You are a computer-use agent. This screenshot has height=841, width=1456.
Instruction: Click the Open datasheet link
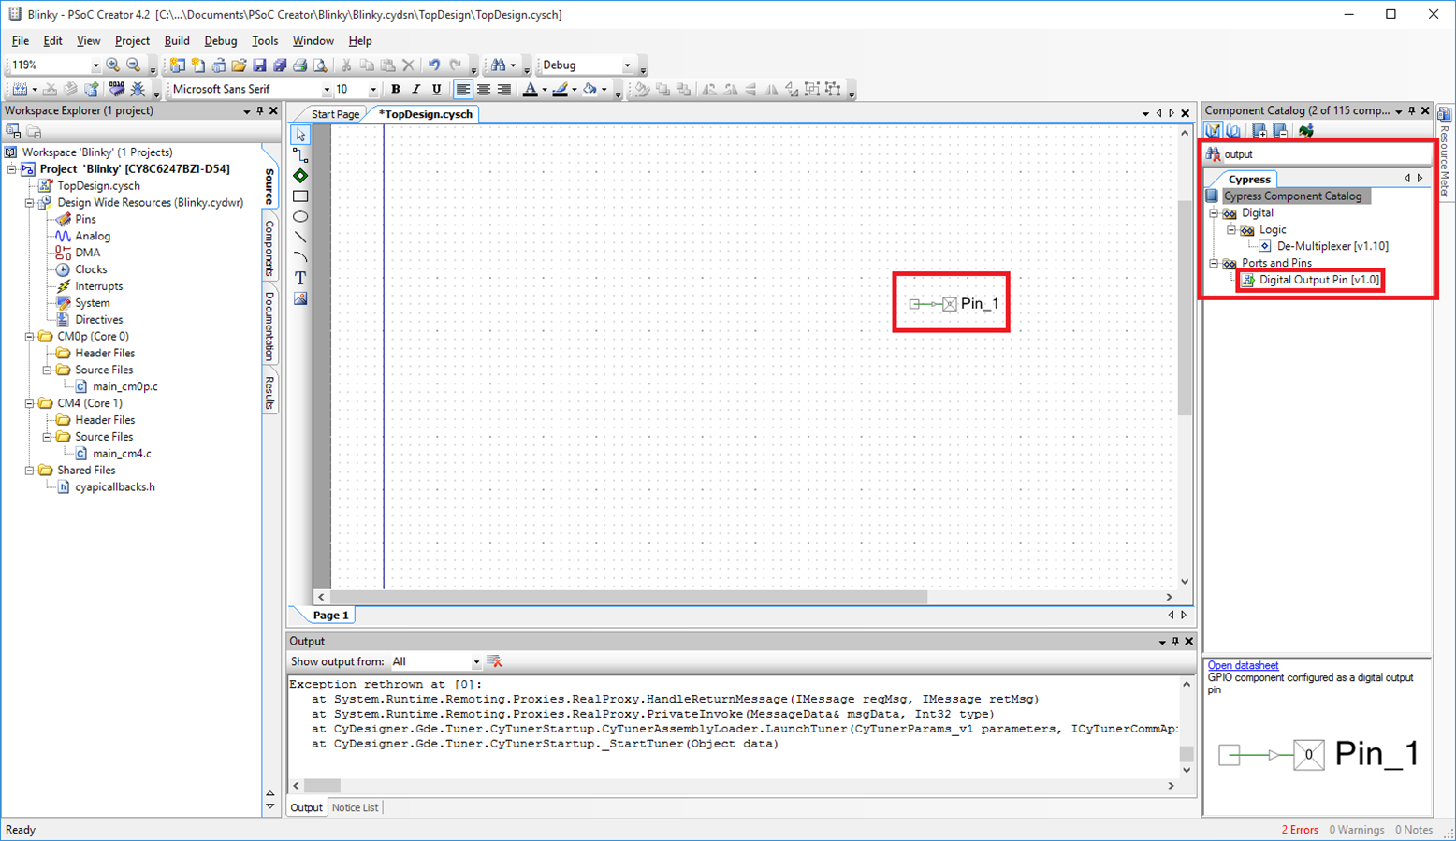pos(1243,666)
